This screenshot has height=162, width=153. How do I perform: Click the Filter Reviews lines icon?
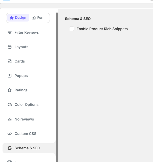[10, 32]
